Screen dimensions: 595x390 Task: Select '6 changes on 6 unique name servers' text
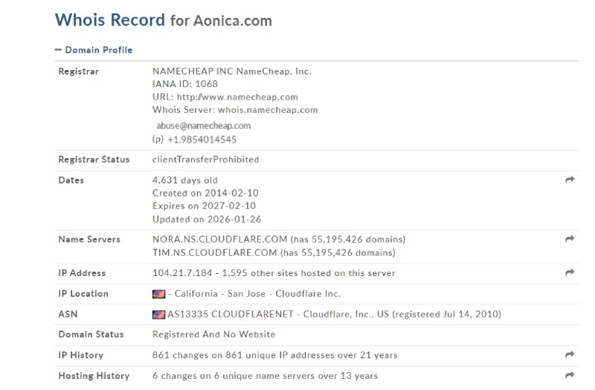point(234,376)
